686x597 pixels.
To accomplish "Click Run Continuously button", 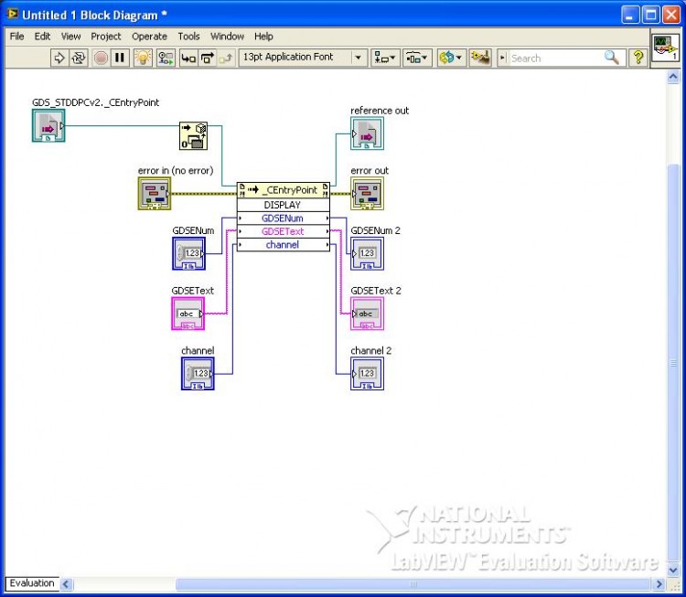I will [x=79, y=58].
